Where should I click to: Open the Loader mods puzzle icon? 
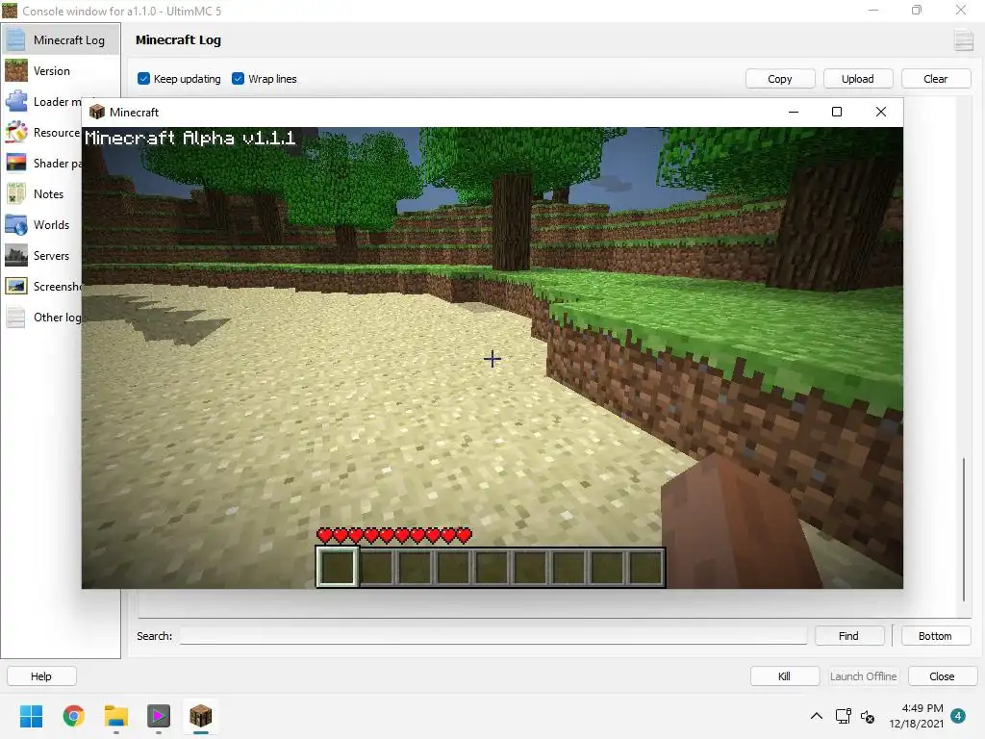[15, 101]
